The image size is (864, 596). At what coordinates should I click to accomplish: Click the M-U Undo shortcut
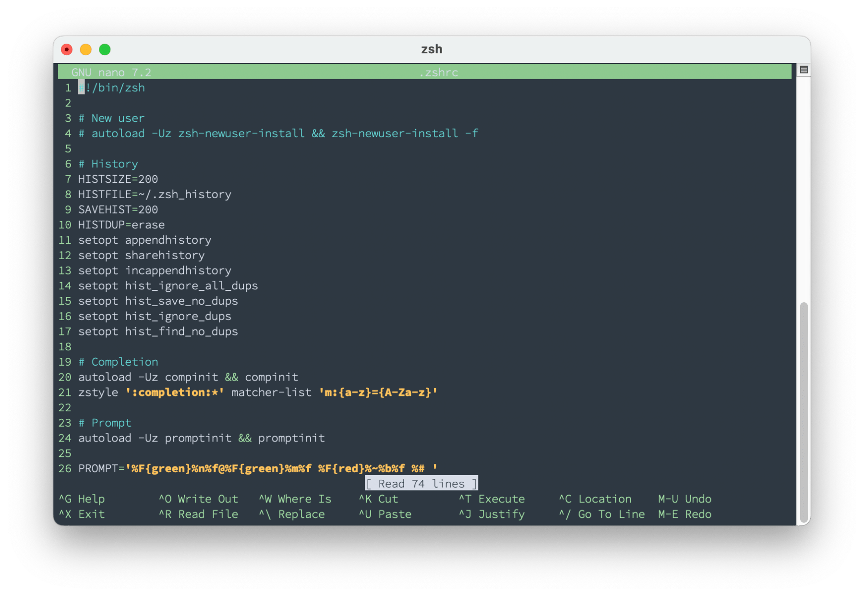pyautogui.click(x=685, y=499)
